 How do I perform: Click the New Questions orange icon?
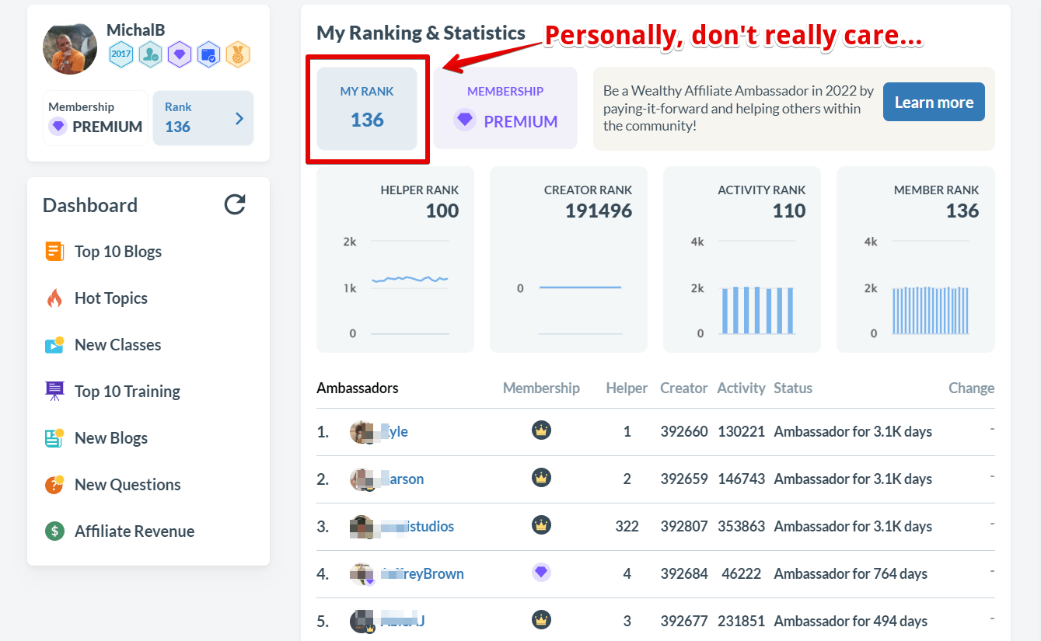coord(54,485)
